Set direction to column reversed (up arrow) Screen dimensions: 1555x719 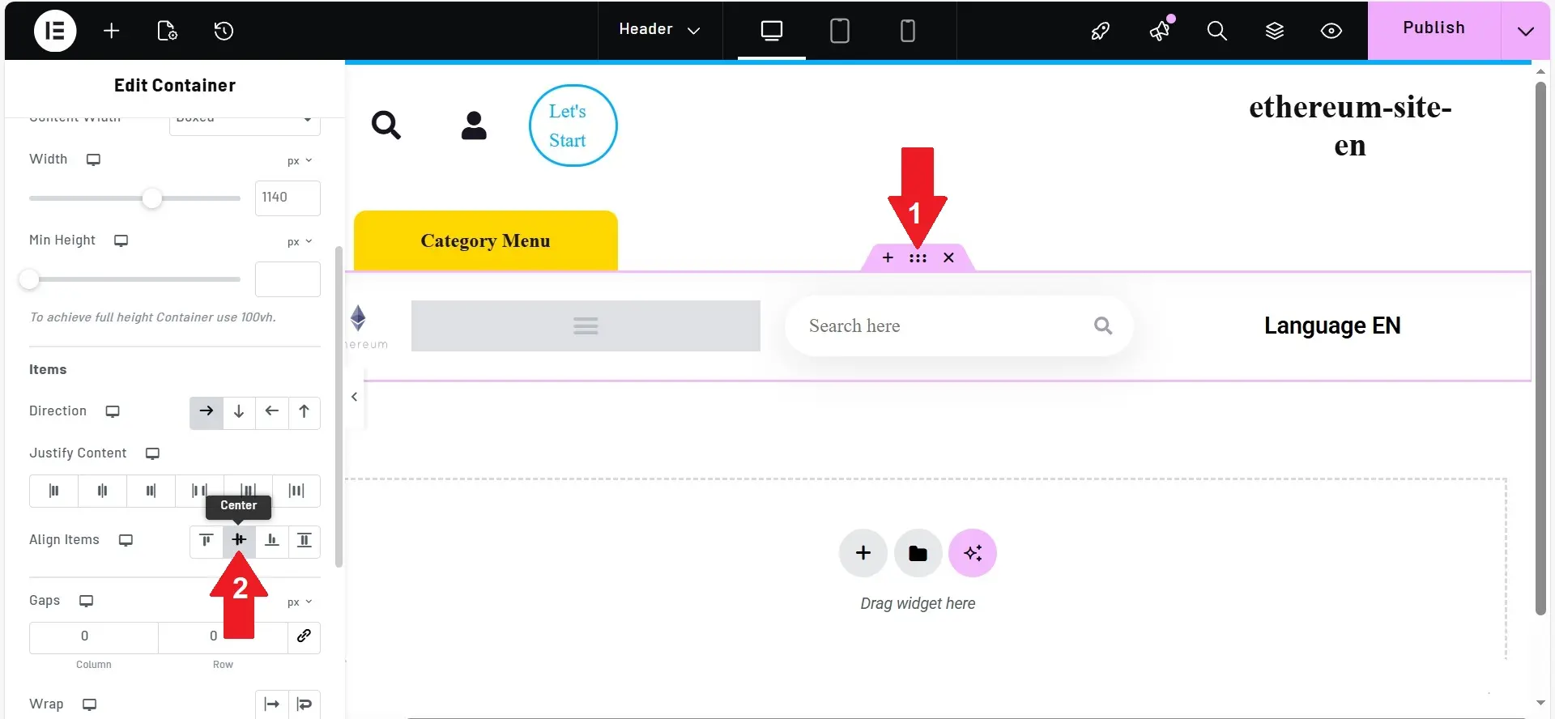(x=304, y=412)
